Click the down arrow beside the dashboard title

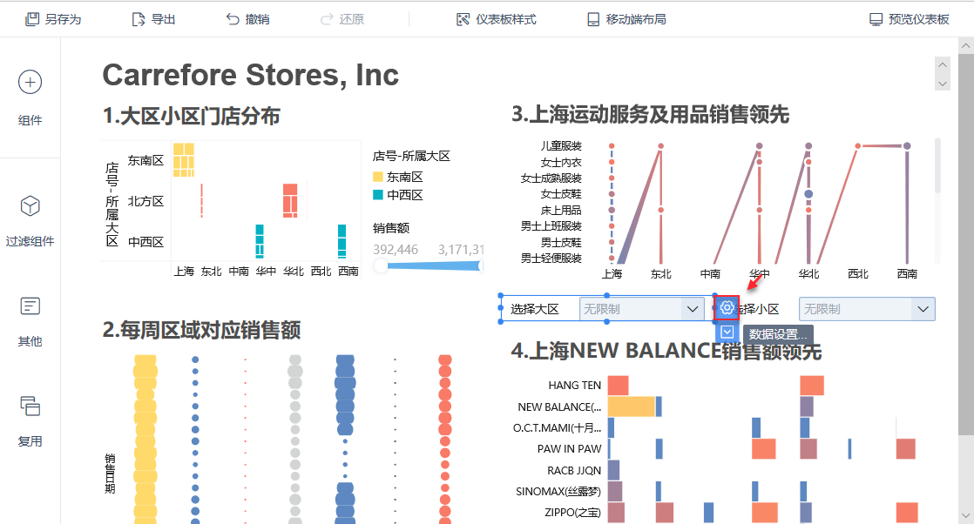click(943, 84)
